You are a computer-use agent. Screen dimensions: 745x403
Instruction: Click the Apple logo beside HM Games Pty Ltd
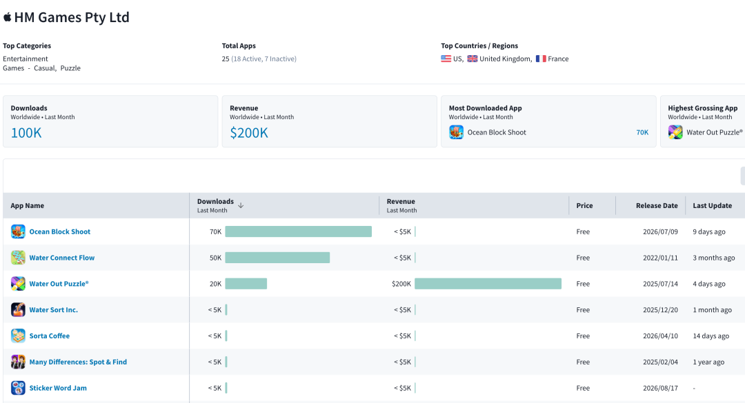(7, 17)
